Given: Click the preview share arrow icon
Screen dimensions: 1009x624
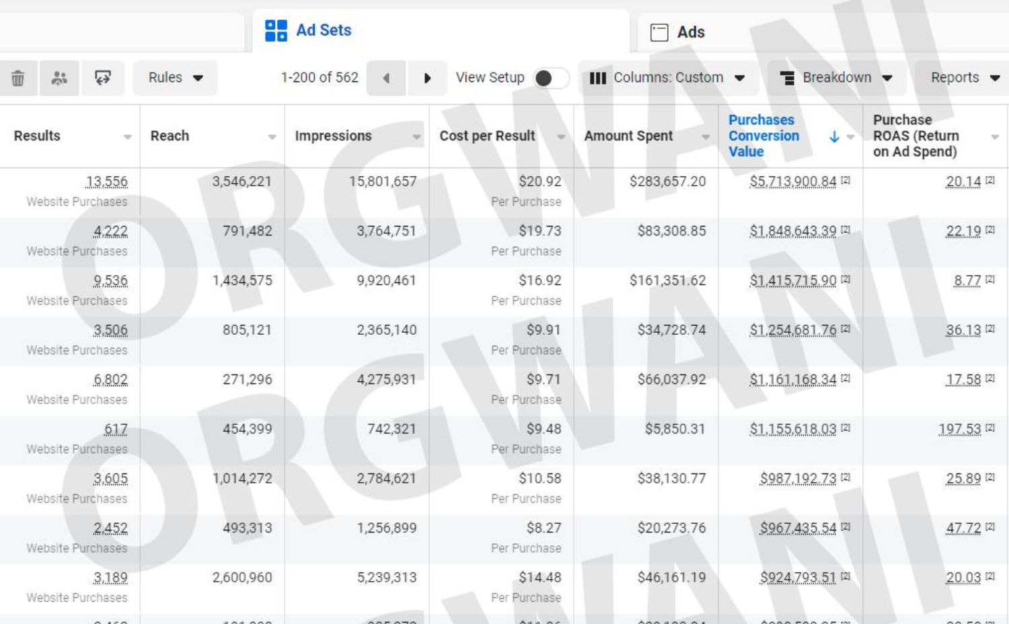Looking at the screenshot, I should [102, 78].
